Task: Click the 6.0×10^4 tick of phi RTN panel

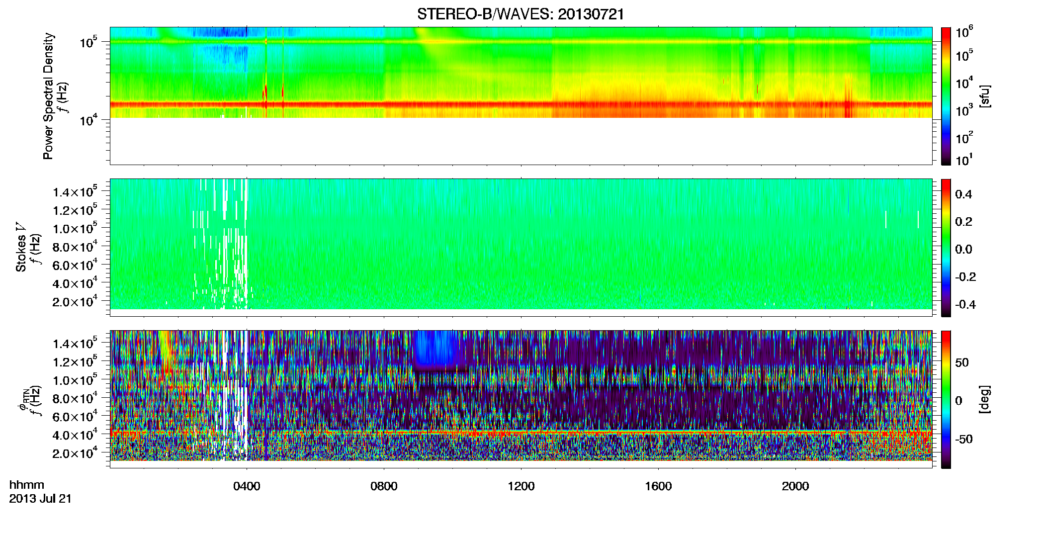Action: [x=75, y=417]
